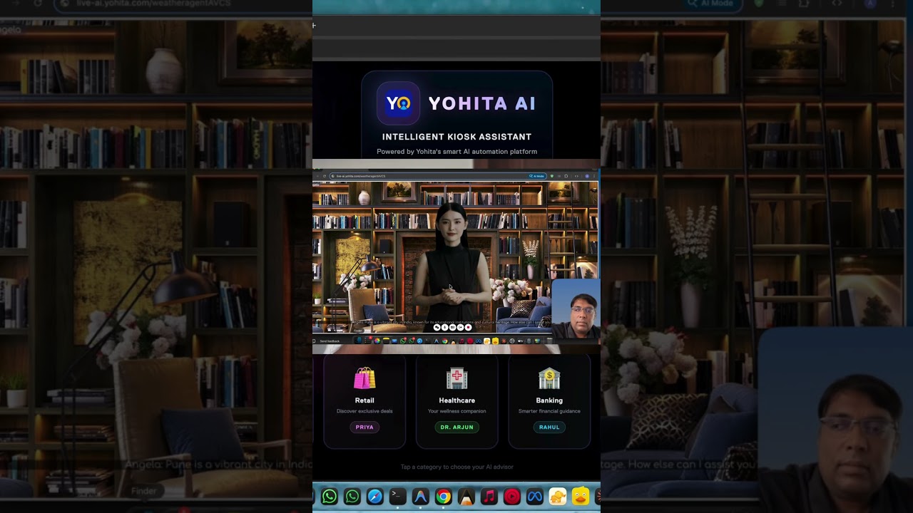Toggle the captions control under avatar
Image resolution: width=913 pixels, height=513 pixels.
pyautogui.click(x=453, y=327)
